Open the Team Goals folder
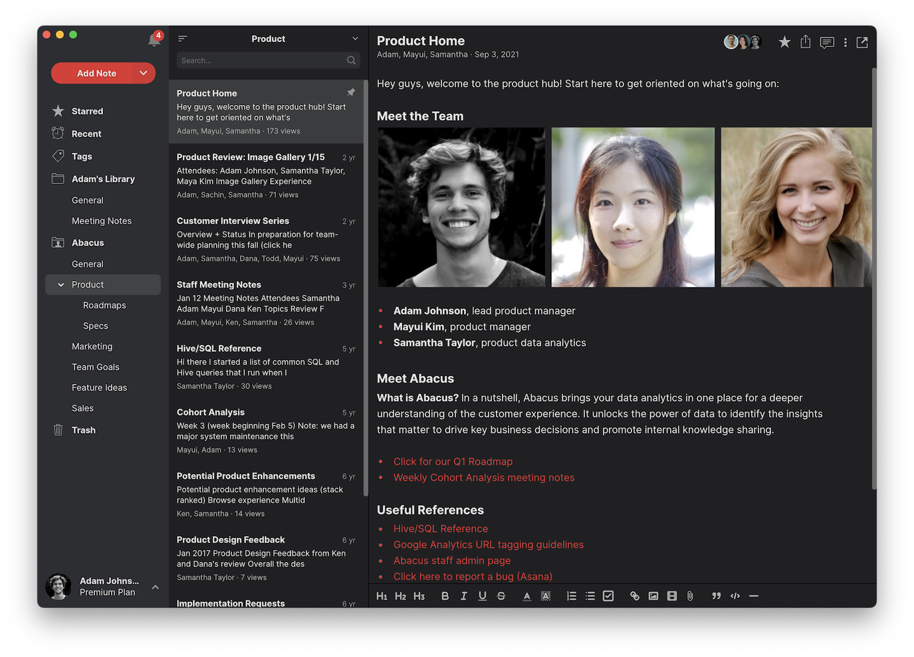 tap(96, 367)
